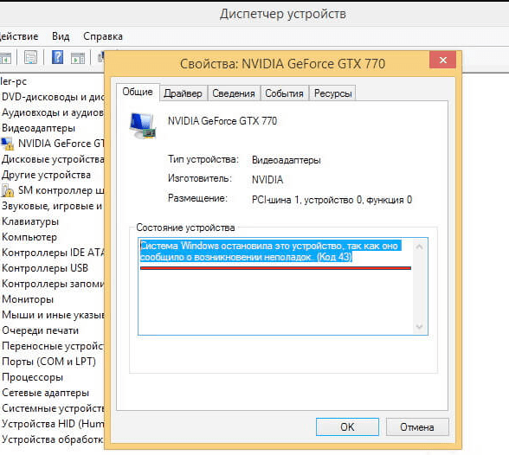Click the blue question mark Help toolbar icon
This screenshot has height=455, width=509.
tap(57, 57)
